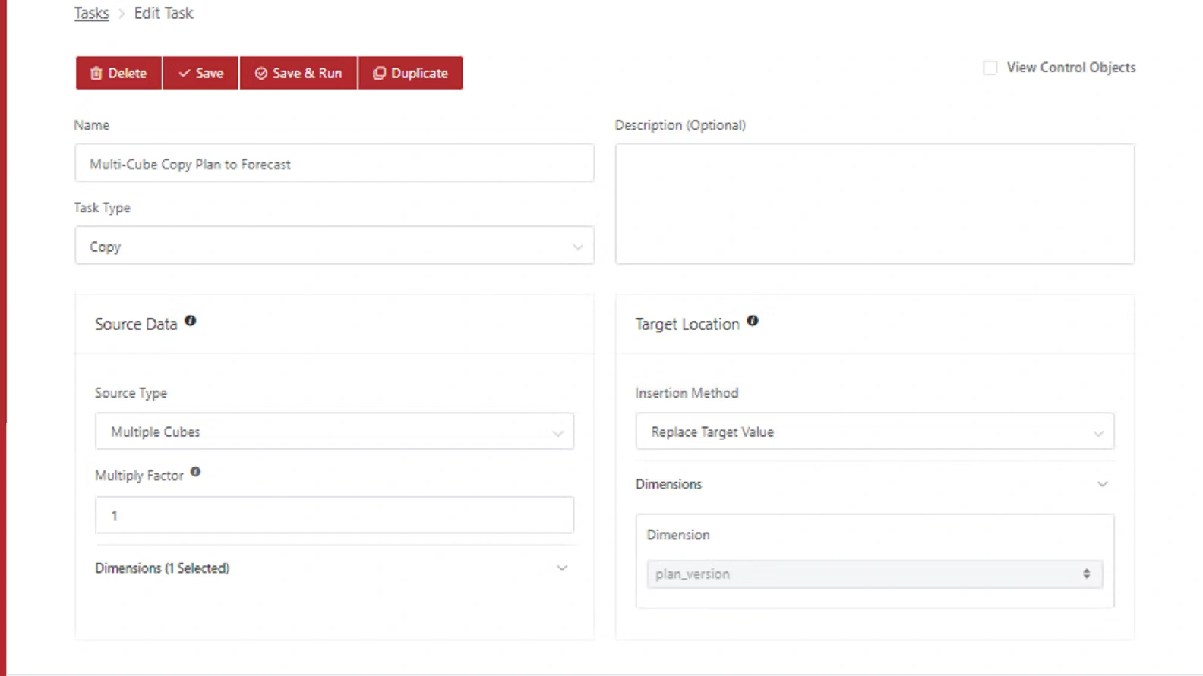Click the Multiply Factor input field
This screenshot has height=676, width=1203.
coord(334,516)
